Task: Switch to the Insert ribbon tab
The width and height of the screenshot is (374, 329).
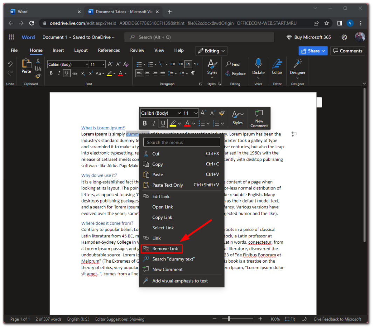Action: coord(58,50)
